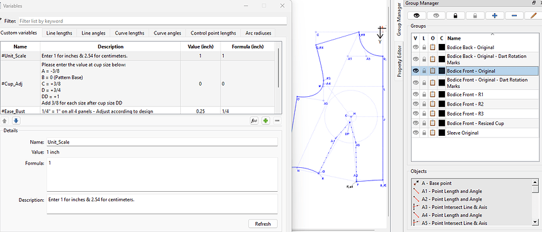
Task: Delete the group with the minus button
Action: point(514,15)
